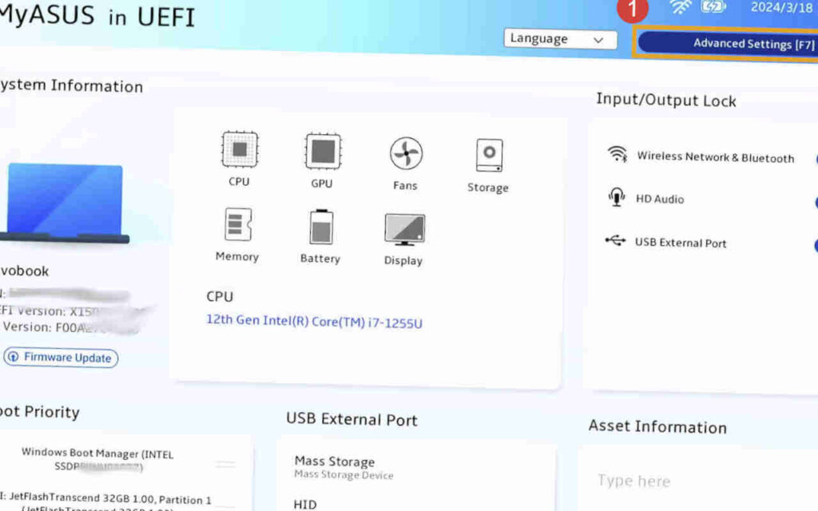Toggle the HD Audio lock switch
This screenshot has width=818, height=511.
[816, 202]
